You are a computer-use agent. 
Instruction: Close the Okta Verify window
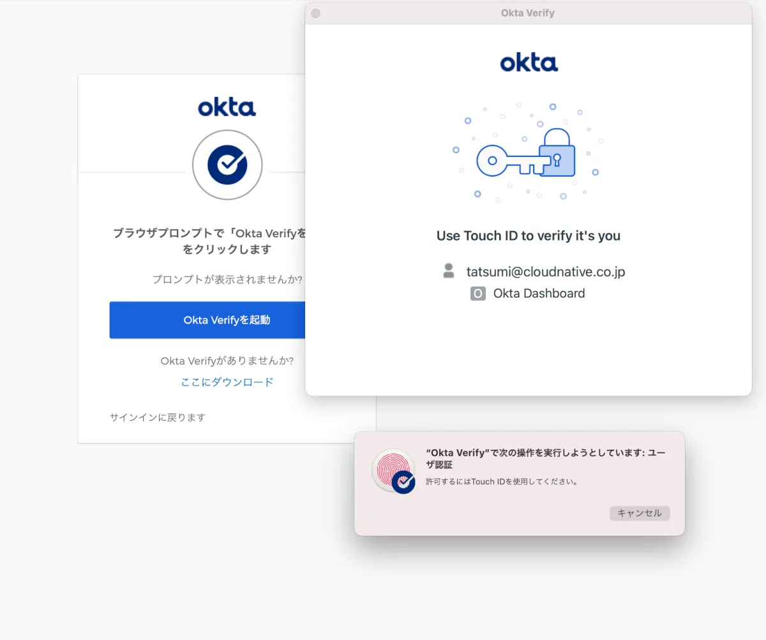pos(315,13)
